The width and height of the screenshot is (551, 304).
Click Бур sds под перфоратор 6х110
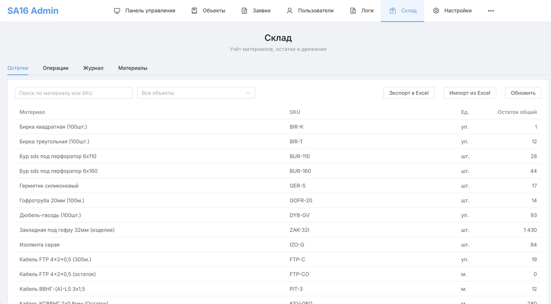coord(58,156)
